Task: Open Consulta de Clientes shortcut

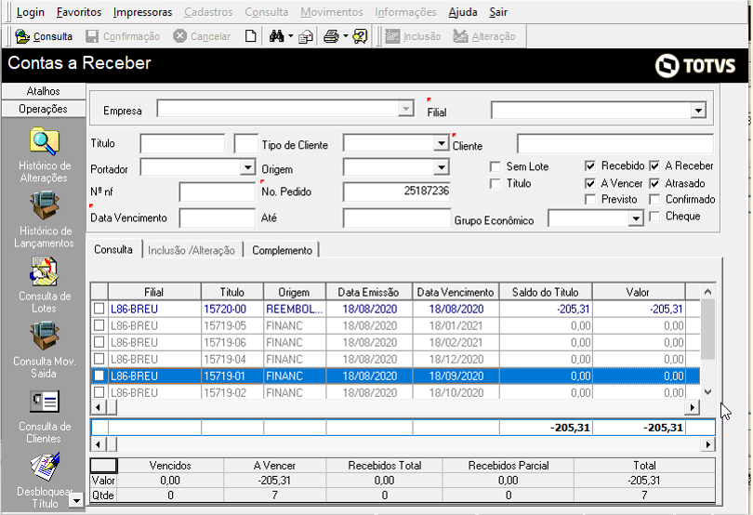Action: (x=44, y=416)
